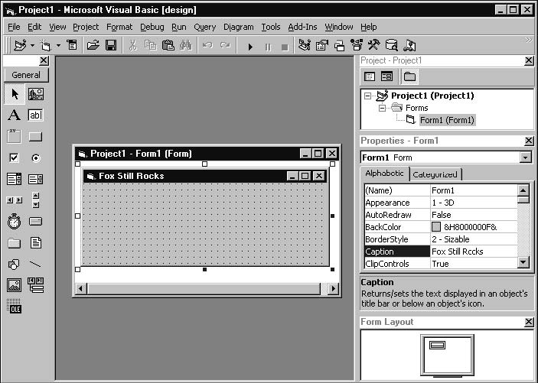Select the OLE container tool
538x383 pixels.
pos(14,307)
